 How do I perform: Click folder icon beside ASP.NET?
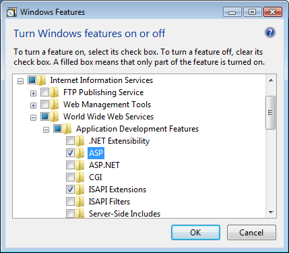(x=80, y=165)
